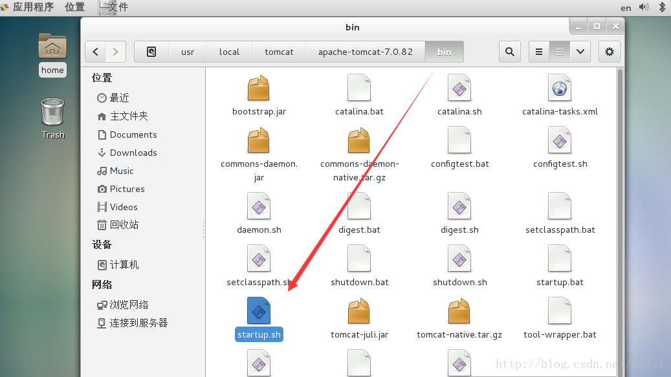This screenshot has width=671, height=377.
Task: Navigate to tomcat in path bar
Action: pos(279,52)
